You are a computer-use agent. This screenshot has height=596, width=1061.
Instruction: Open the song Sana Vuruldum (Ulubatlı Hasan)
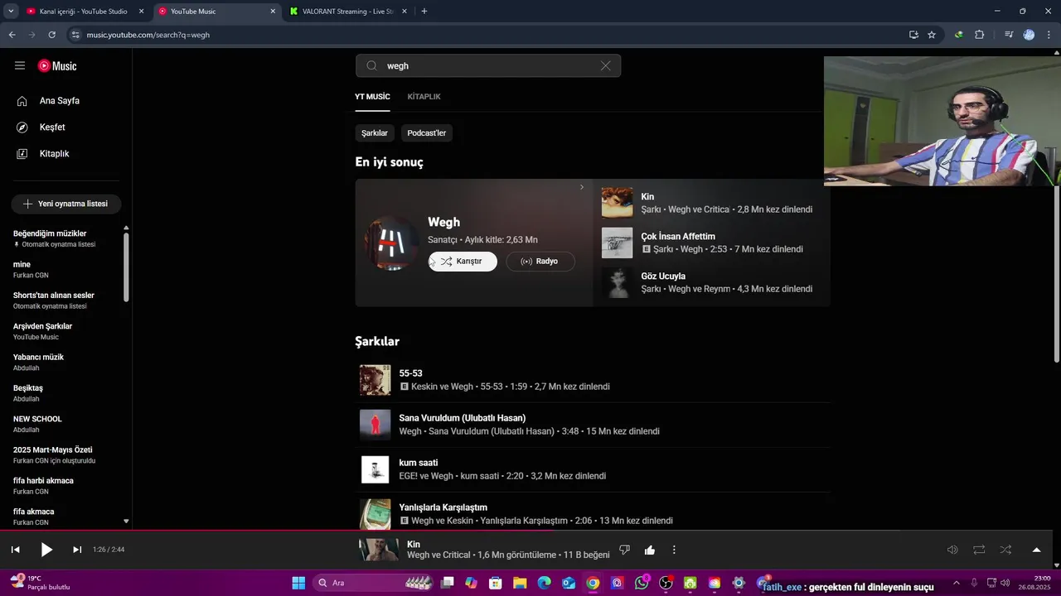[463, 418]
